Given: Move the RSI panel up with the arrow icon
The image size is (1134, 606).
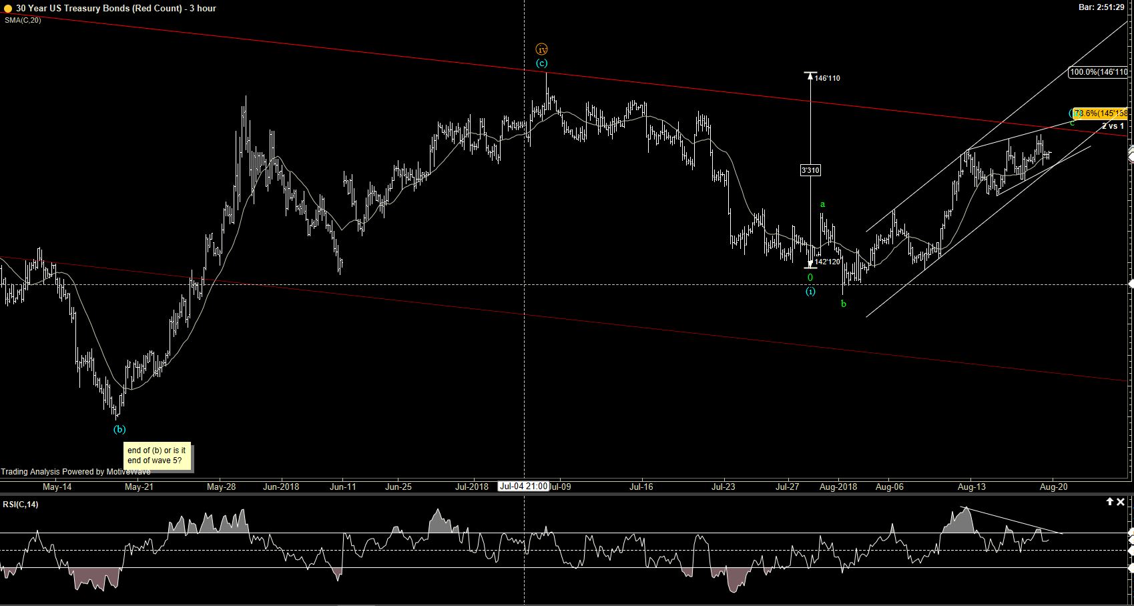Looking at the screenshot, I should click(1109, 502).
